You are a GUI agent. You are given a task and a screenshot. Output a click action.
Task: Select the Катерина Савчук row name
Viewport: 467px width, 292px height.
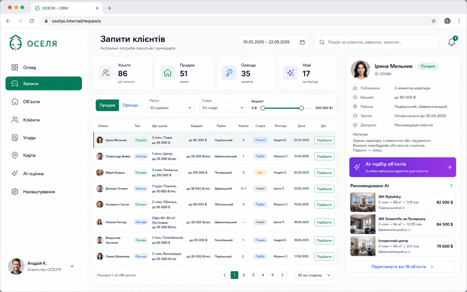(117, 204)
